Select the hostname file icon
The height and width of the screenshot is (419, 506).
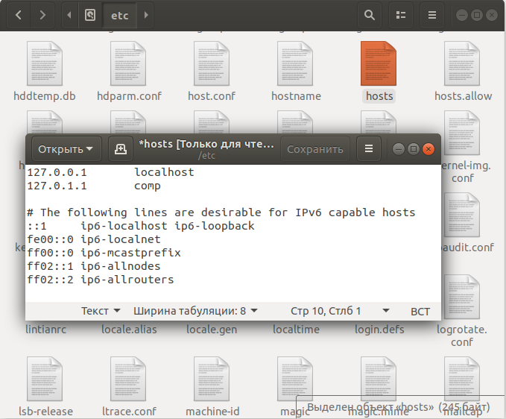click(296, 64)
